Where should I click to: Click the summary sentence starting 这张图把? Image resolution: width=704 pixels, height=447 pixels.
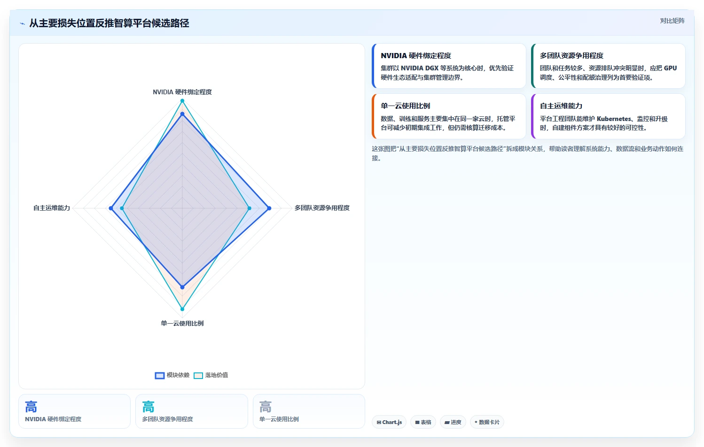point(528,153)
